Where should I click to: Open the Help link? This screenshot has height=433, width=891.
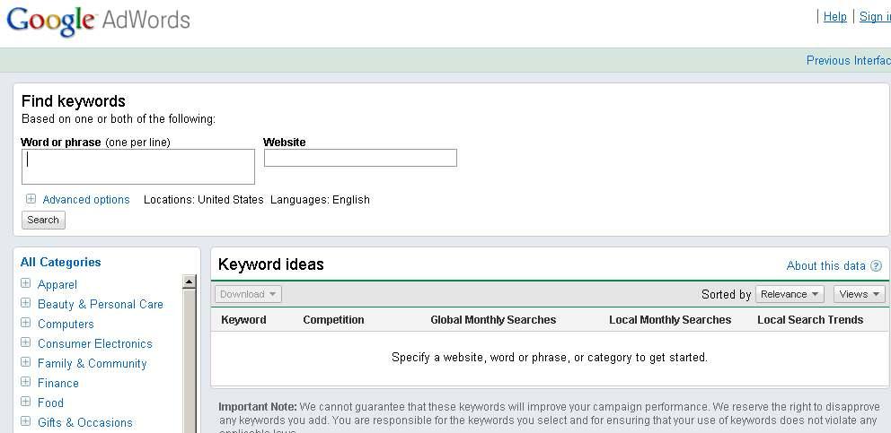(x=834, y=16)
